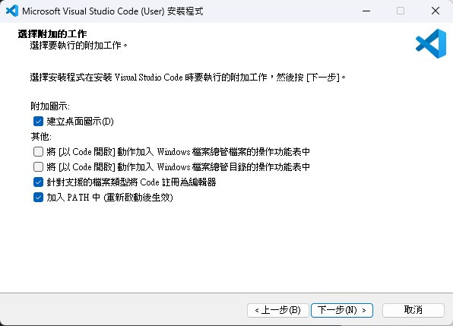Click the subtitle 選擇要執行的附加工作
This screenshot has width=453, height=326.
78,46
